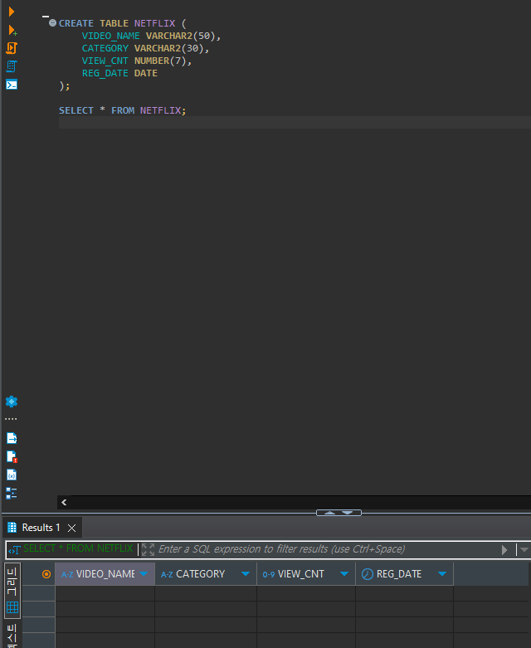The image size is (531, 648).
Task: Click VARCHAR2(50) in the editor
Action: (x=180, y=36)
